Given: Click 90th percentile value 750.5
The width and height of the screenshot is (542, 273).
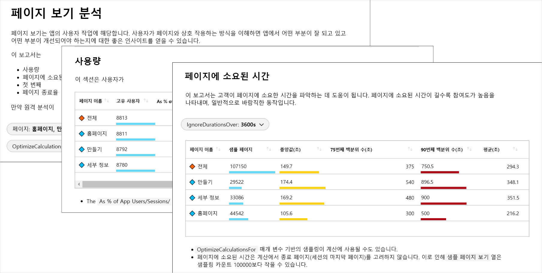Looking at the screenshot, I should pos(427,166).
